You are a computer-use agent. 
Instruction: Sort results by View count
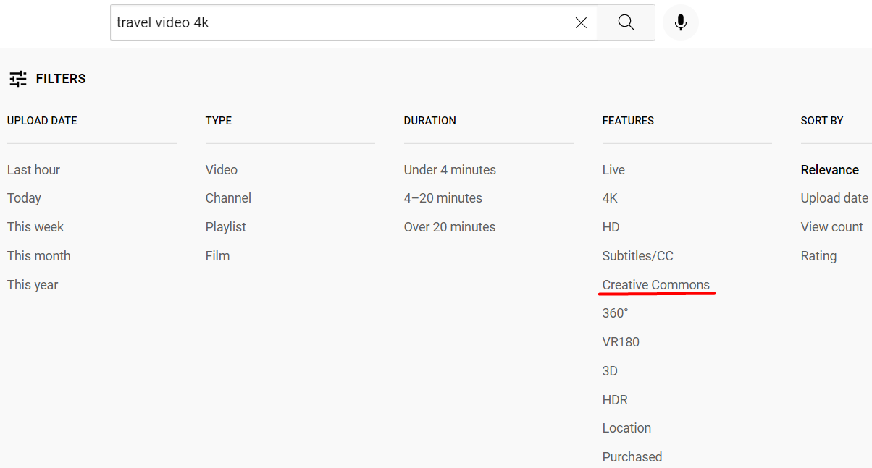[x=832, y=227]
